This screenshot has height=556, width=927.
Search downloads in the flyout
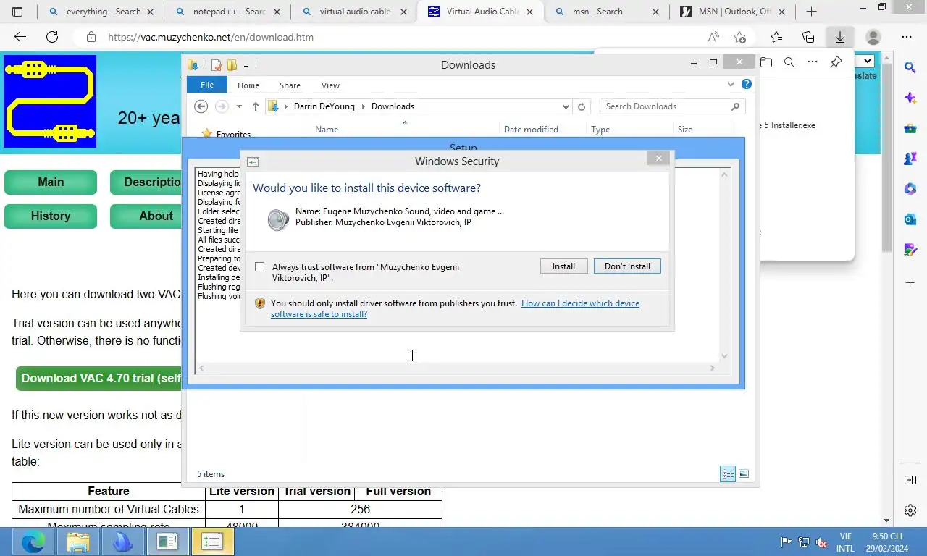tap(789, 62)
